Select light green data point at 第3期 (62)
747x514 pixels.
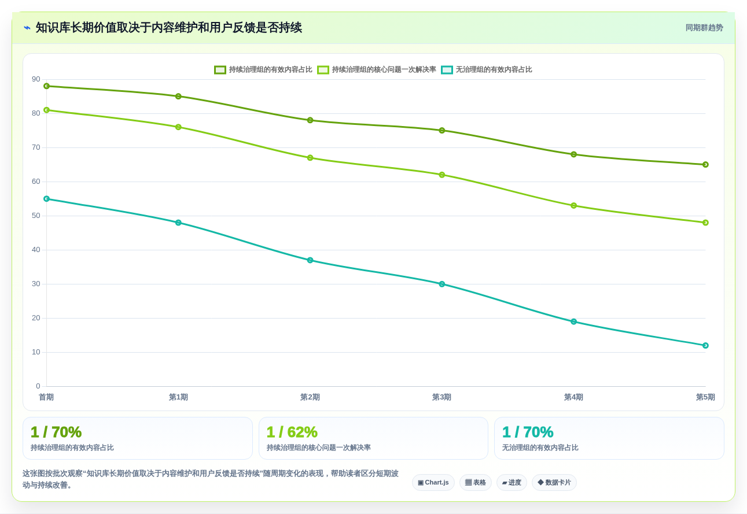click(442, 175)
